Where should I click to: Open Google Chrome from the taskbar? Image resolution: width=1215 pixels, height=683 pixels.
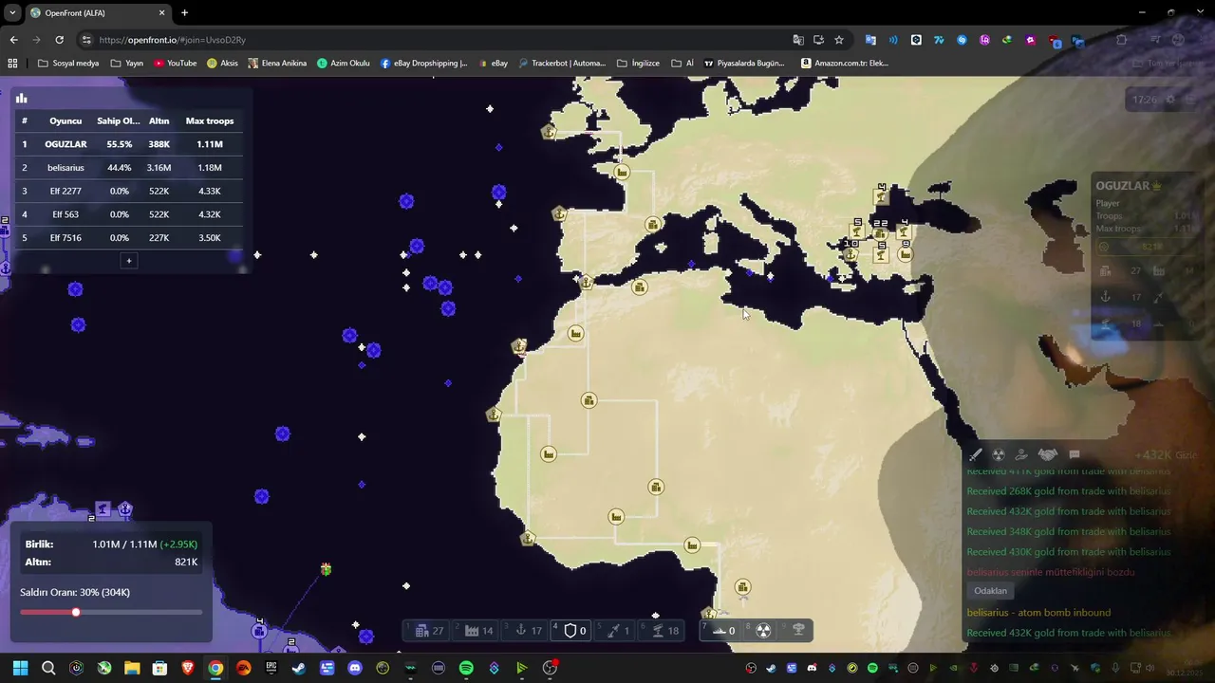tap(215, 668)
